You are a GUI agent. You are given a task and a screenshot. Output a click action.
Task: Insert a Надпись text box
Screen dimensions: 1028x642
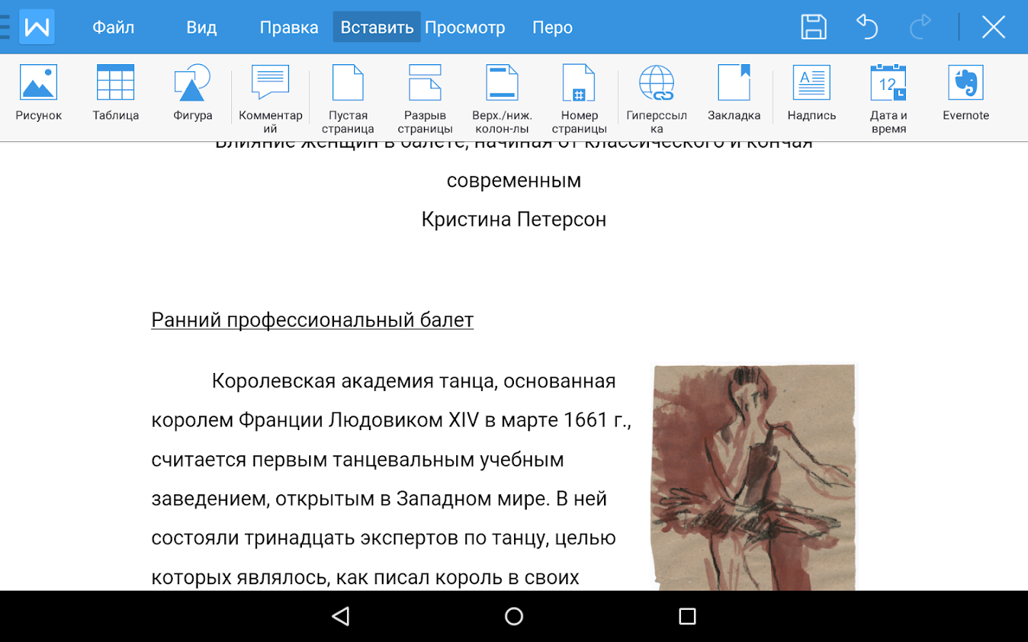click(x=812, y=93)
